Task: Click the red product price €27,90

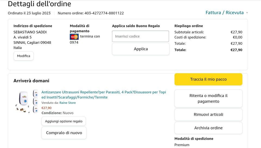Action: click(46, 108)
